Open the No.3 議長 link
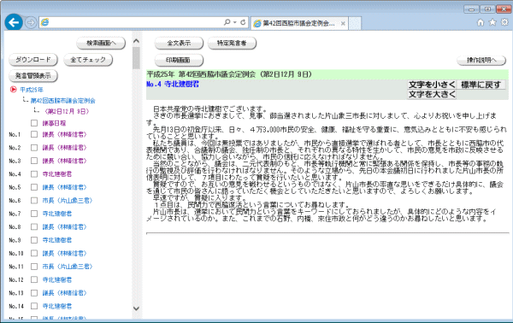 [x=64, y=161]
